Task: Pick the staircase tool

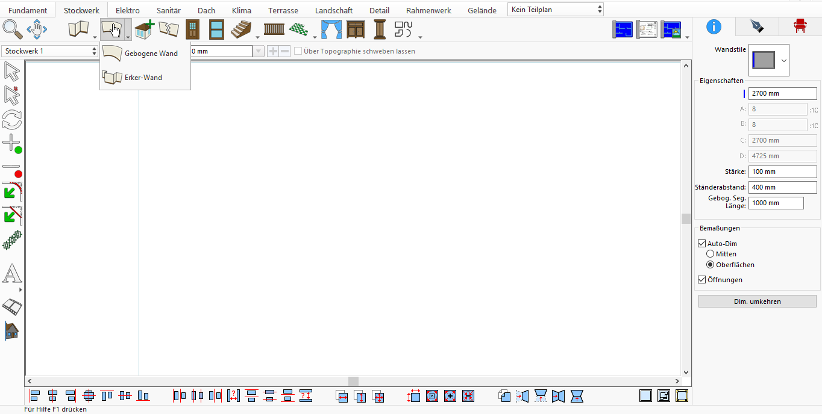Action: pos(241,29)
